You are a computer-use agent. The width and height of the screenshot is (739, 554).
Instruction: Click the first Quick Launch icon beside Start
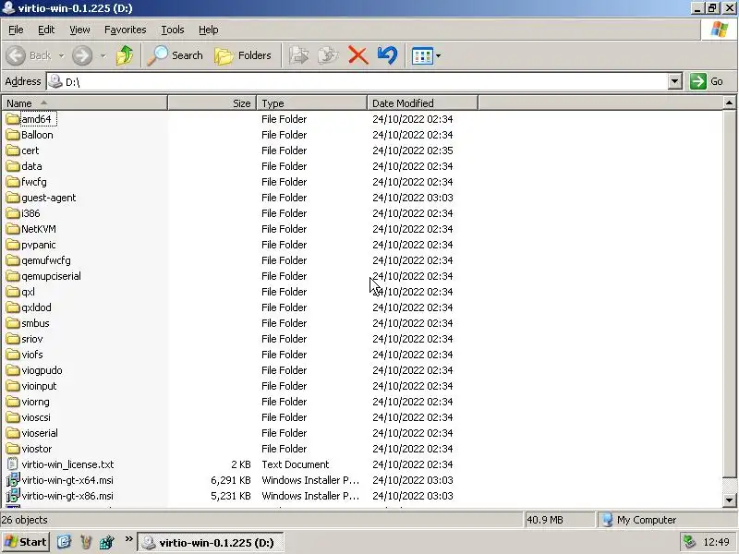pos(64,542)
